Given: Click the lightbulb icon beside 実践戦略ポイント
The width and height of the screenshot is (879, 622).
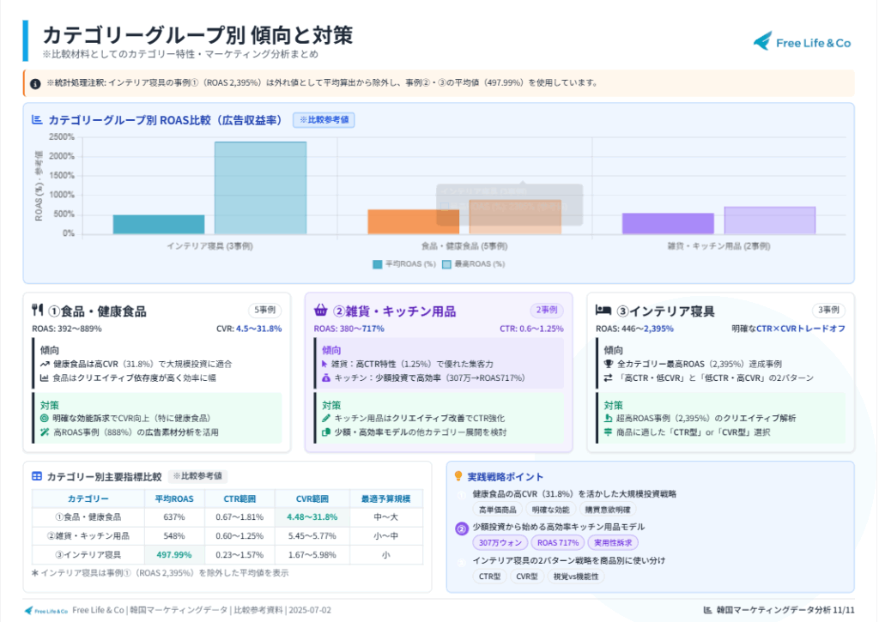Looking at the screenshot, I should pyautogui.click(x=458, y=476).
